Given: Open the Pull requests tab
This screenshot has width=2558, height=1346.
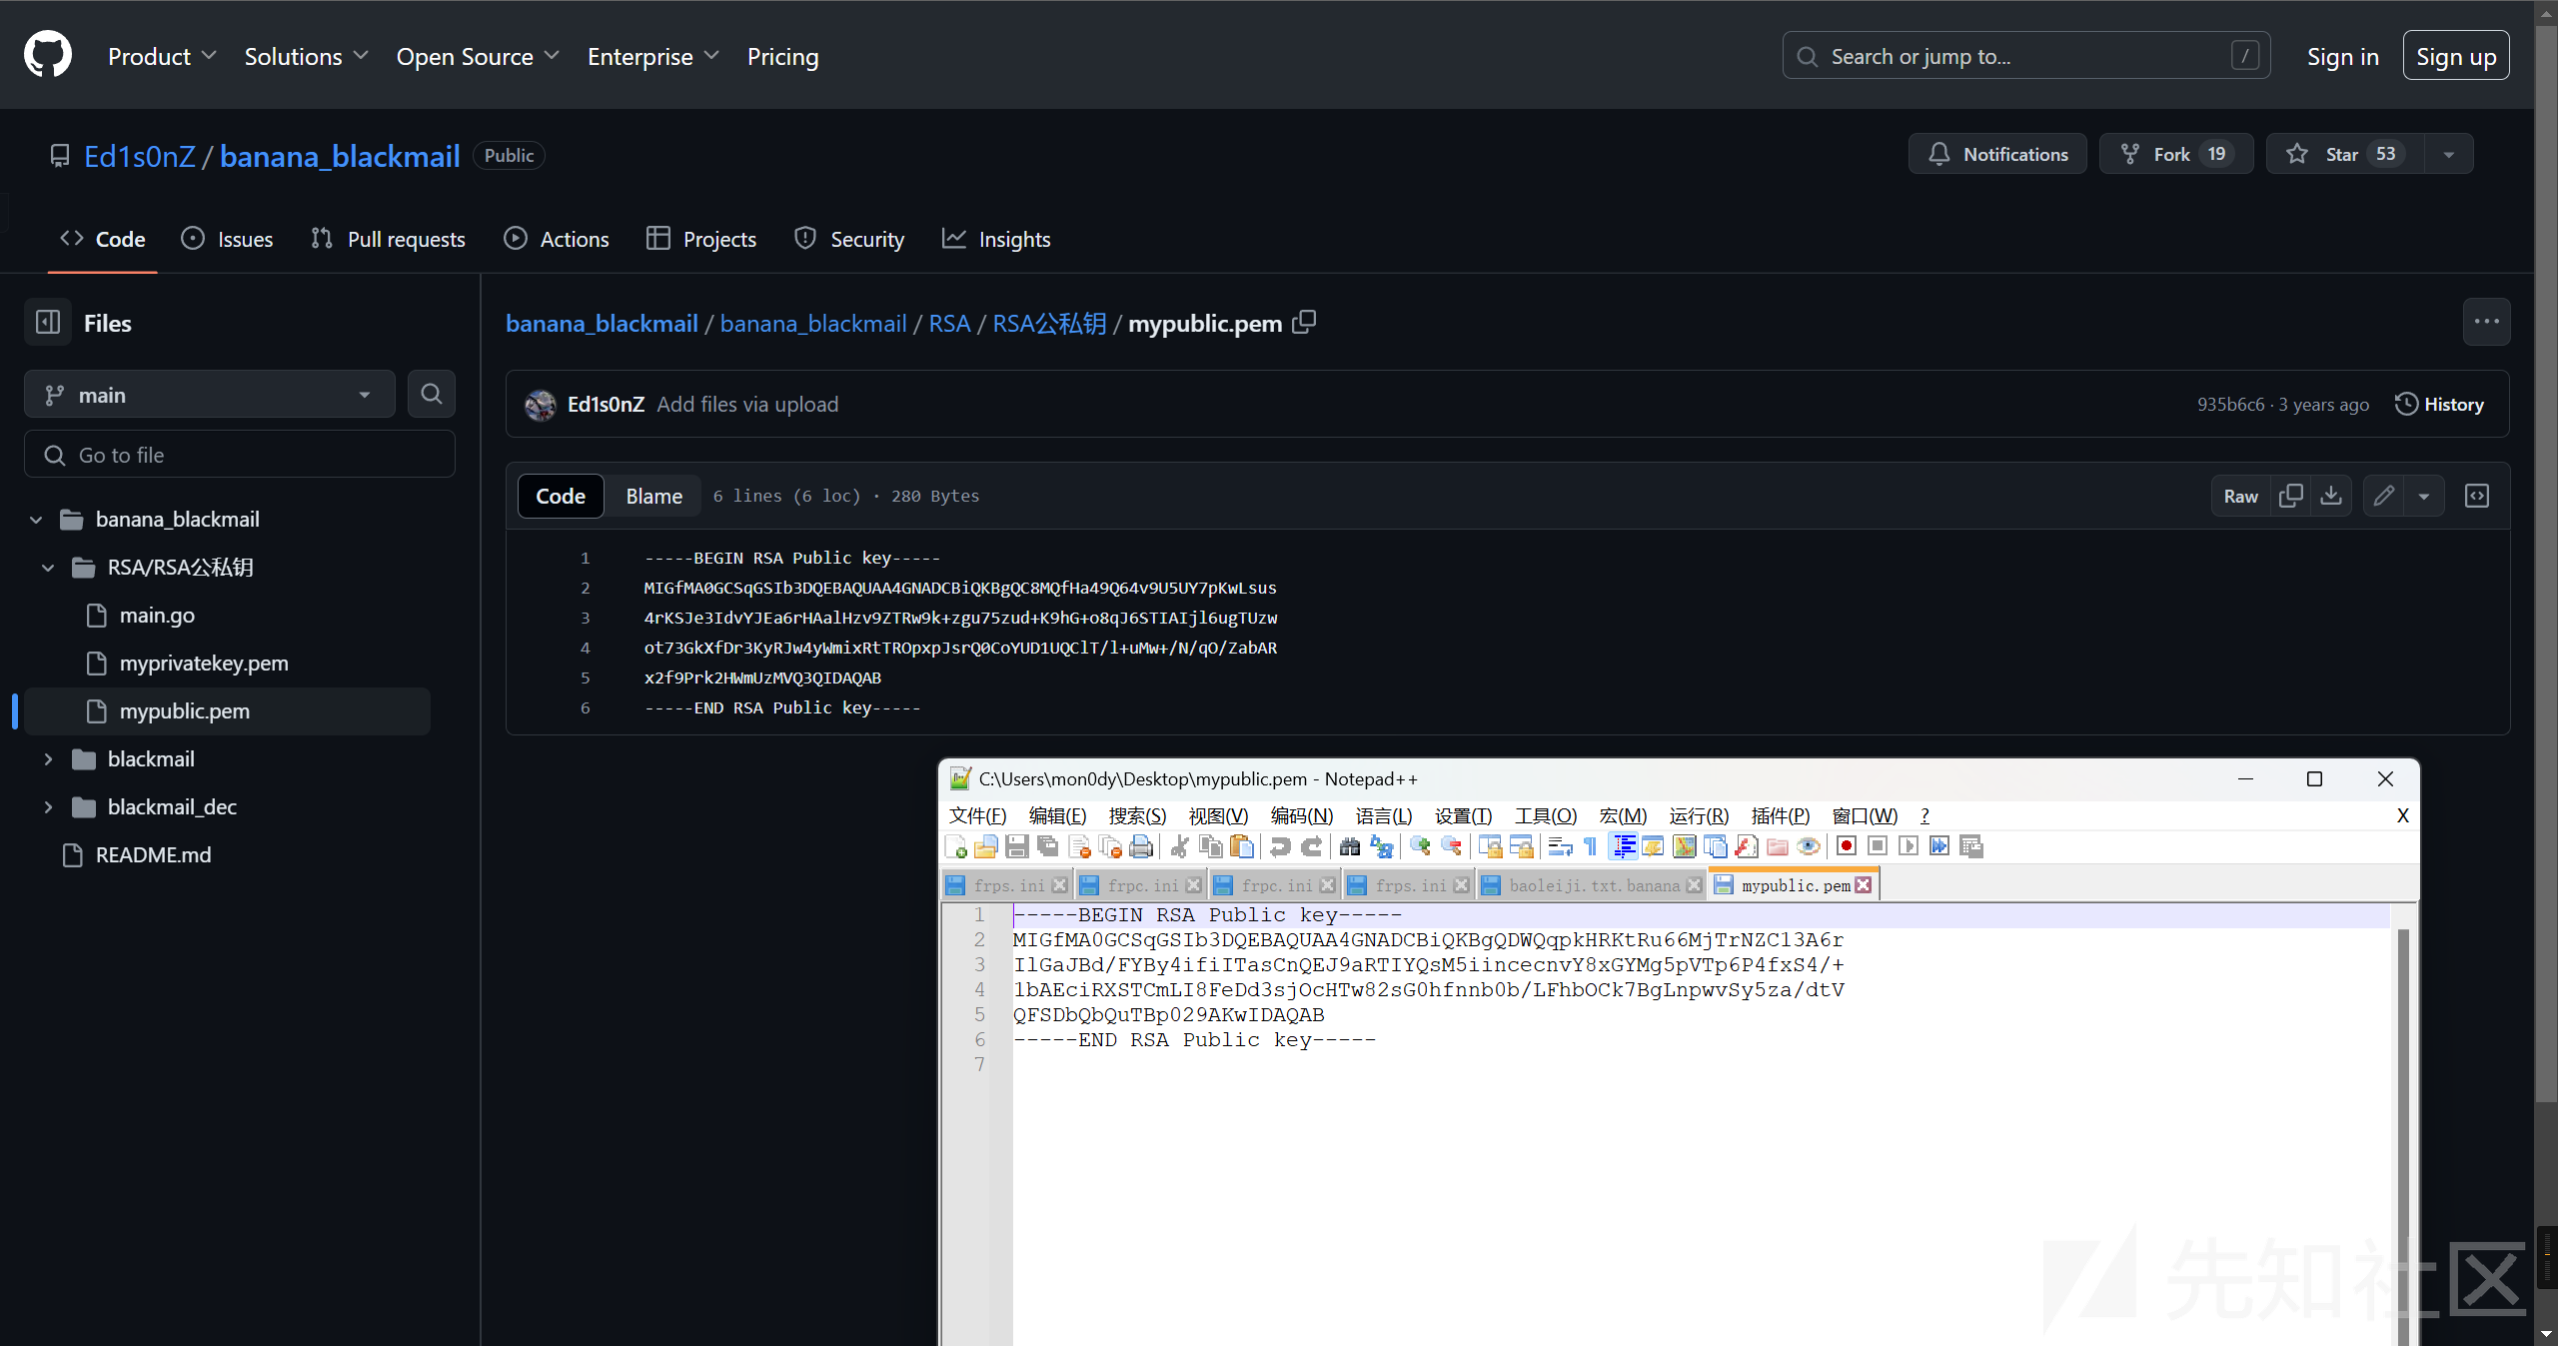Looking at the screenshot, I should click(x=388, y=239).
